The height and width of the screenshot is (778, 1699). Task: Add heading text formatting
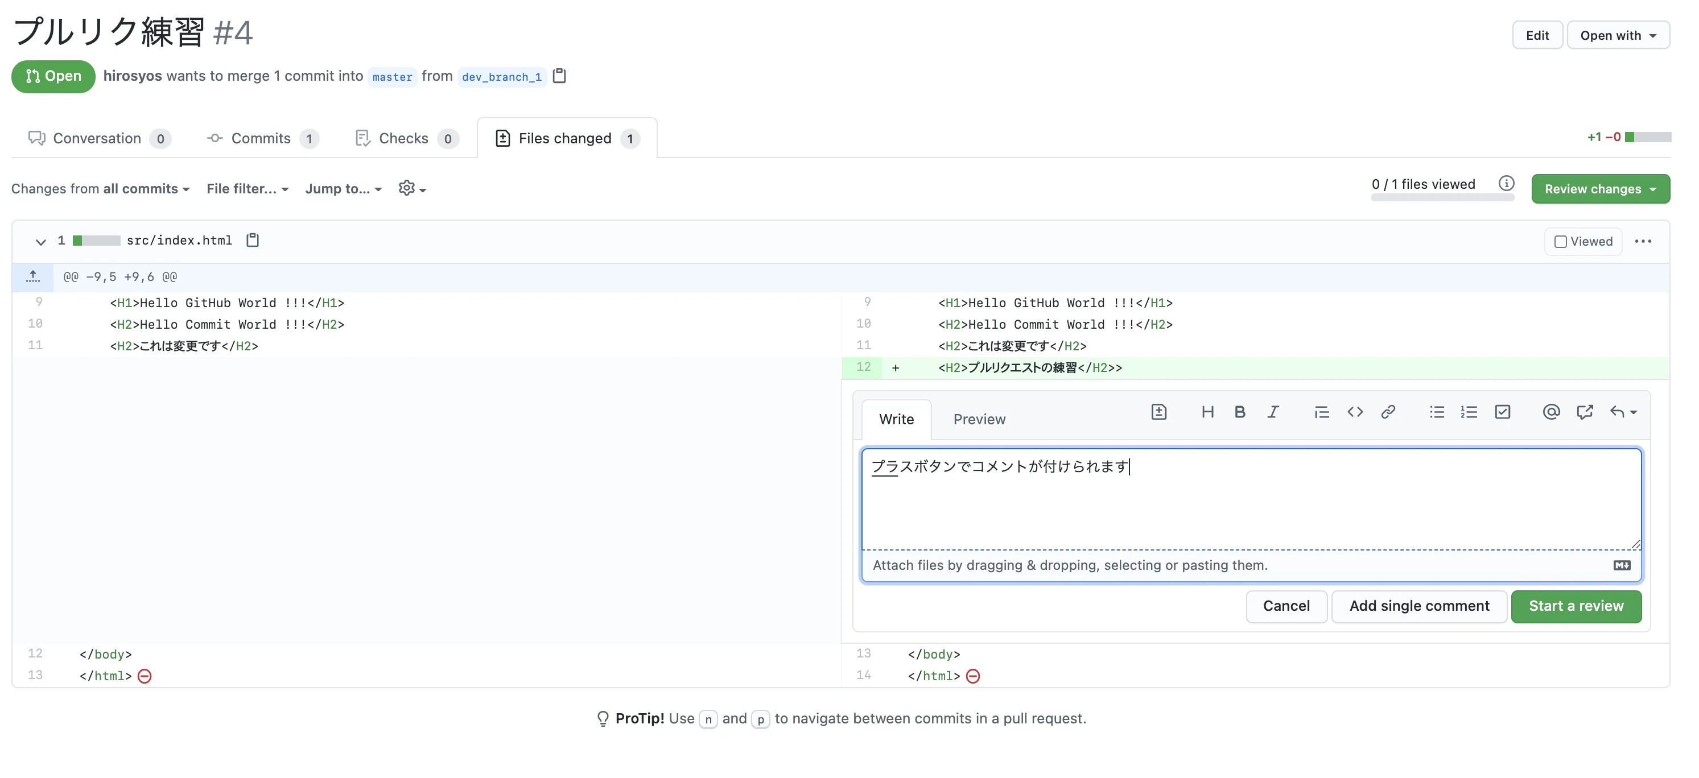[x=1207, y=412]
